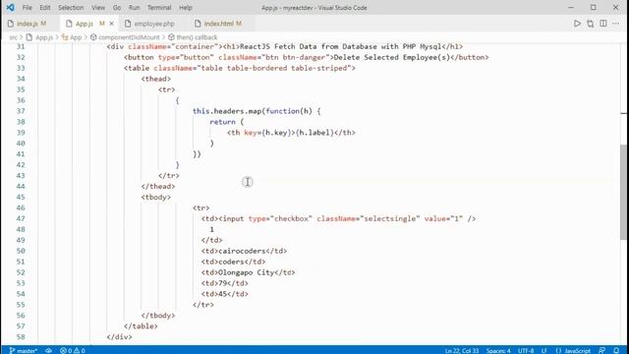Open the editor More Actions ellipsis
The height and width of the screenshot is (354, 629).
point(616,24)
